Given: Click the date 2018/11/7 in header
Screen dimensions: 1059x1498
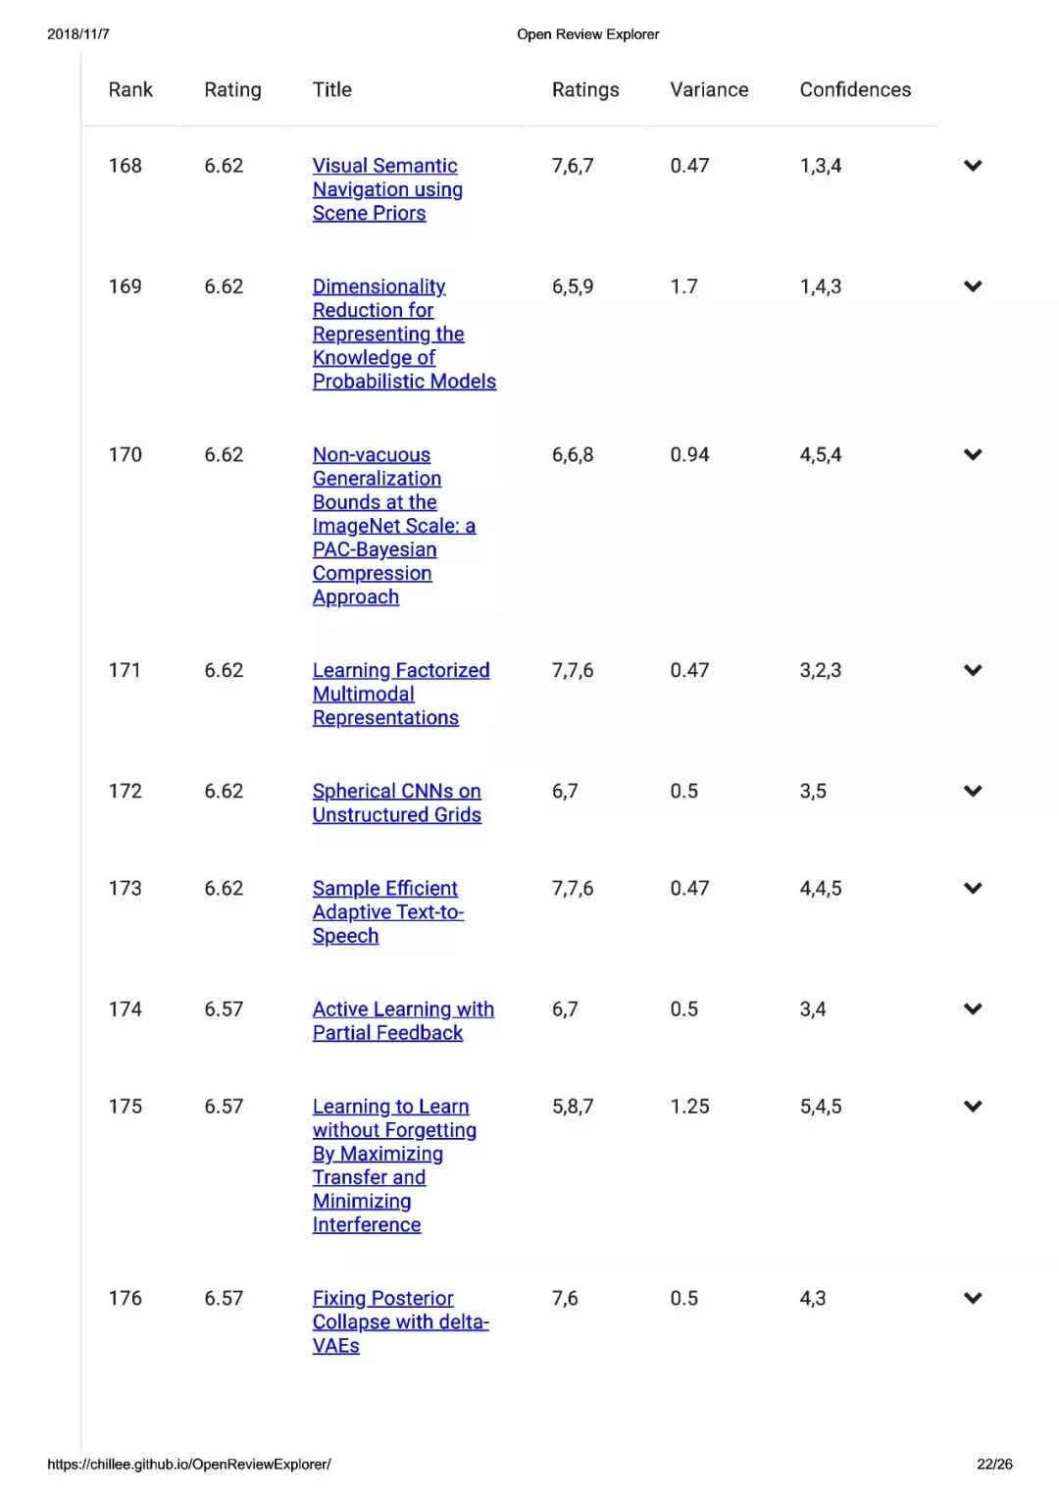Looking at the screenshot, I should [78, 34].
